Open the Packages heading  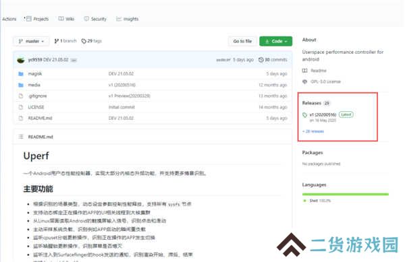313,152
